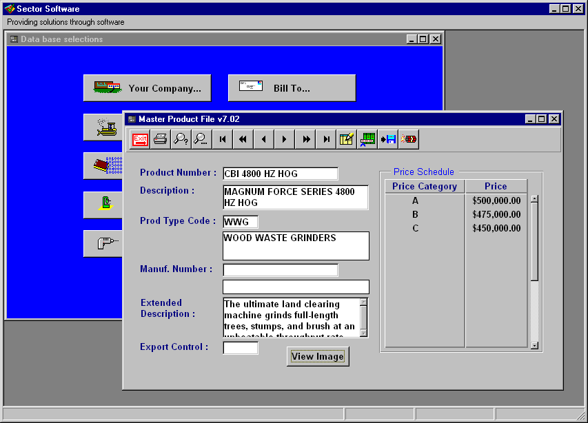Maximize the Data base selections window
Image resolution: width=588 pixels, height=423 pixels.
(x=423, y=39)
